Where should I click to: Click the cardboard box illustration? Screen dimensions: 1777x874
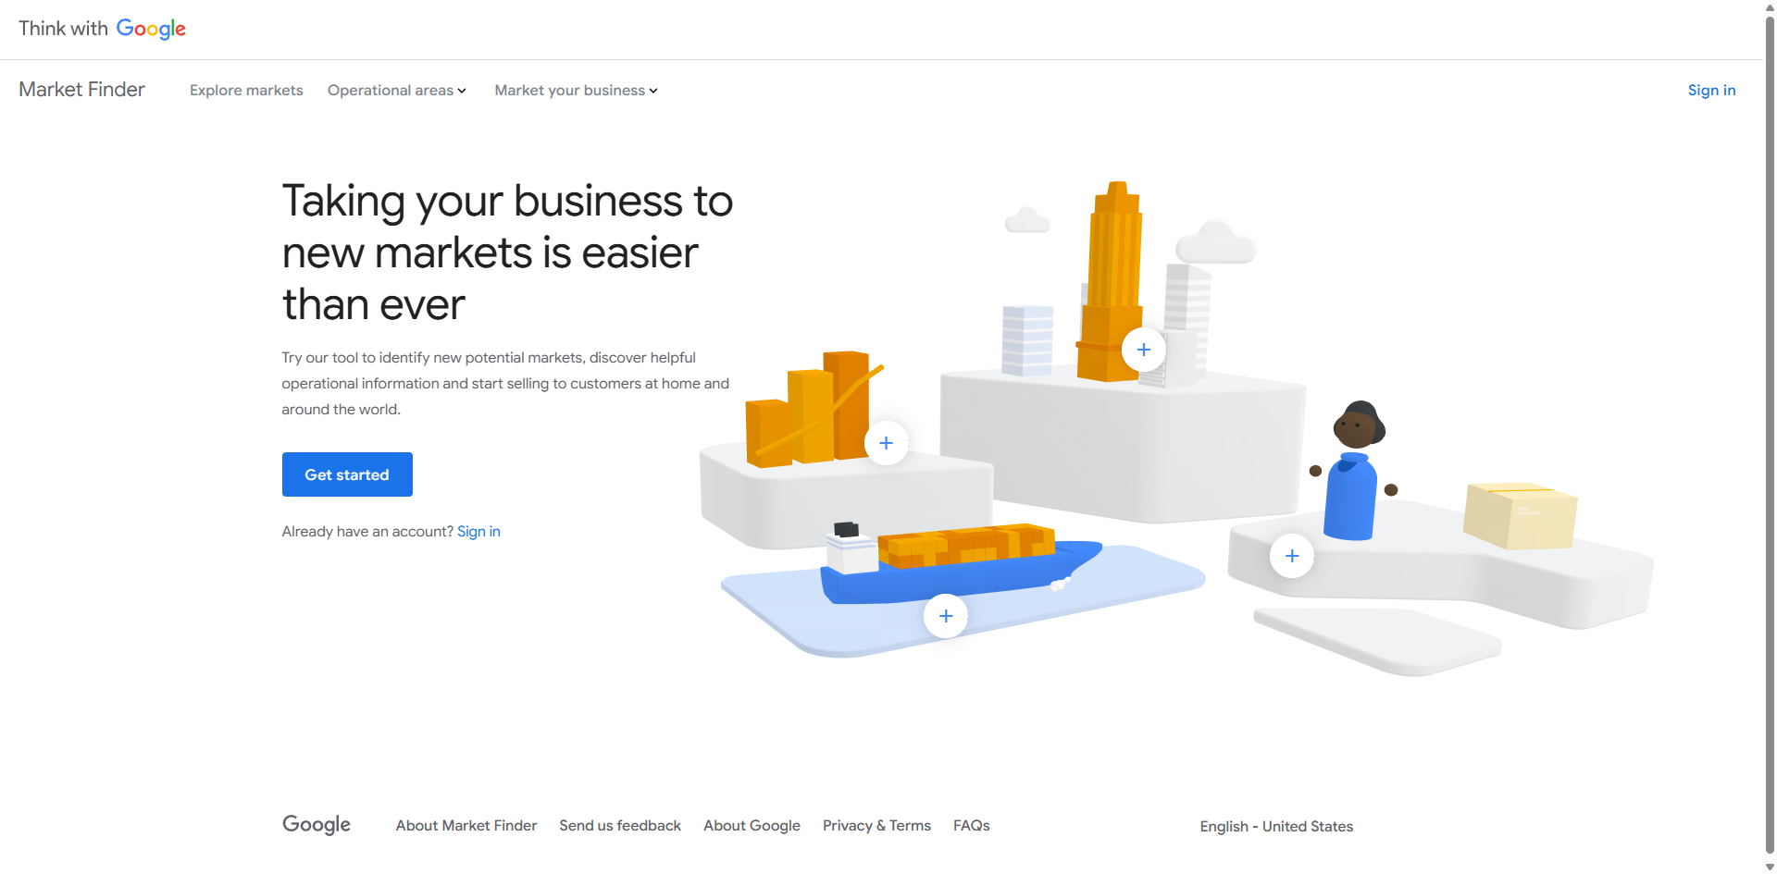(x=1520, y=515)
